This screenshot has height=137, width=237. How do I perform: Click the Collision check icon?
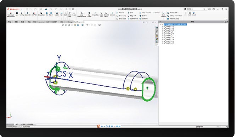click(112, 14)
